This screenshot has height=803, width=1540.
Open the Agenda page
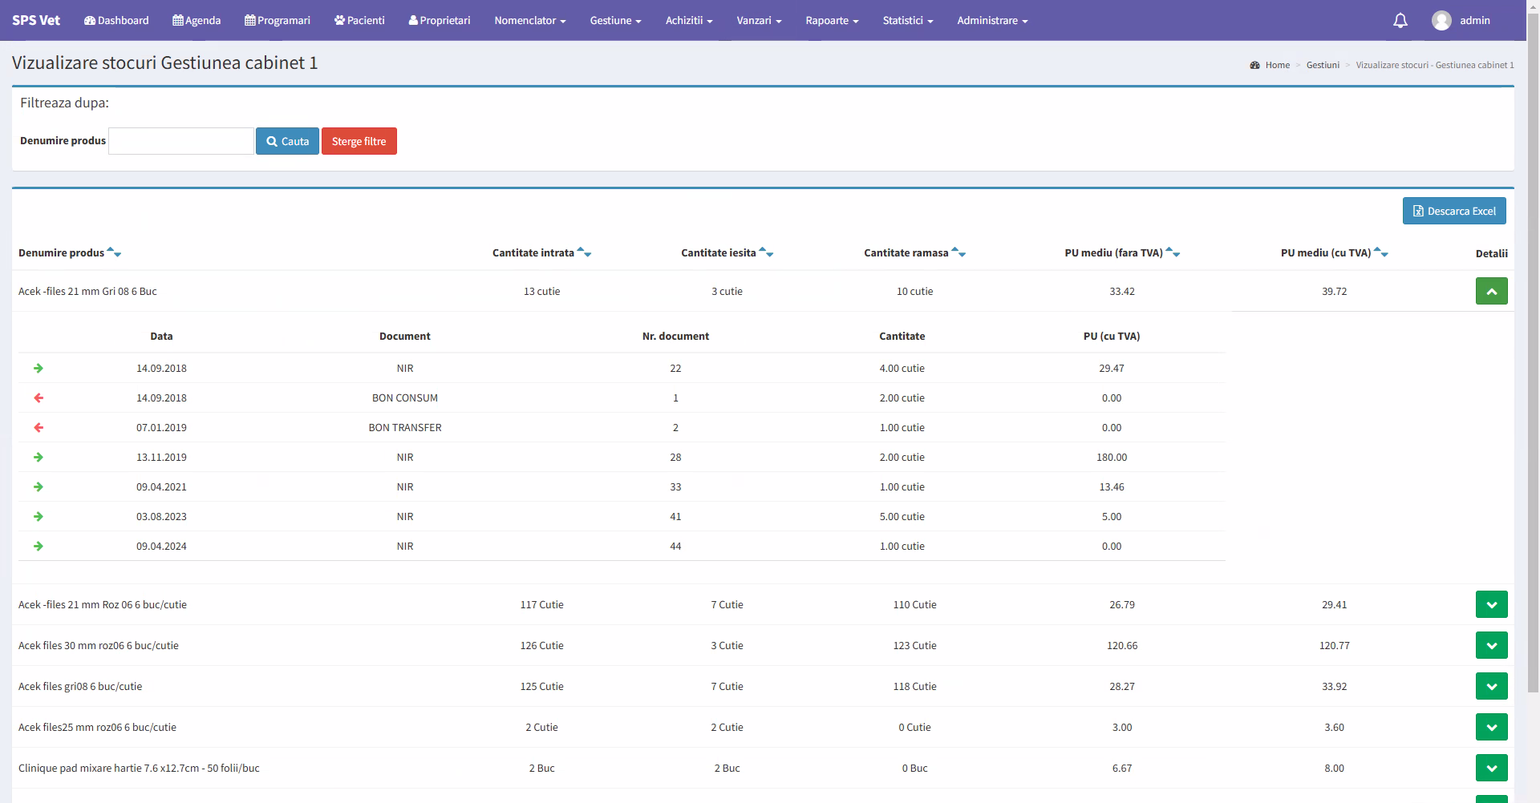point(197,21)
